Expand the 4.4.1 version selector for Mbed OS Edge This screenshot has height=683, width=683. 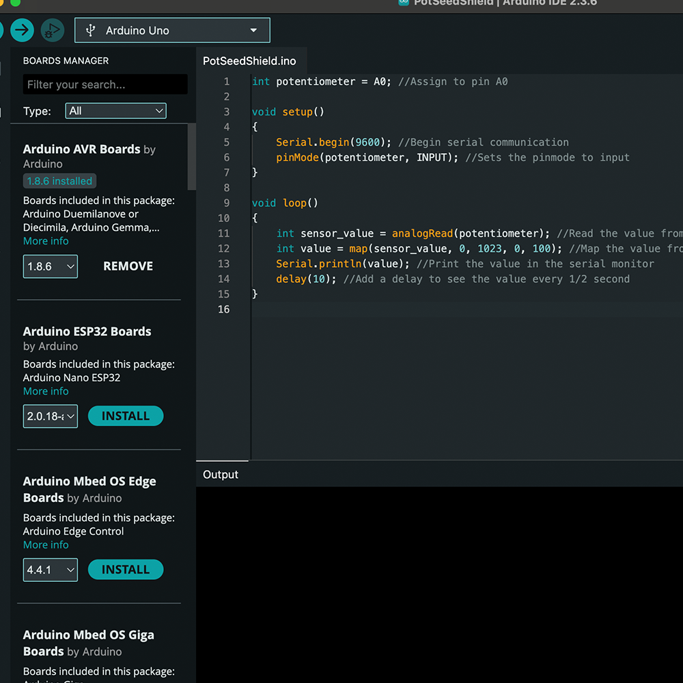(x=50, y=570)
